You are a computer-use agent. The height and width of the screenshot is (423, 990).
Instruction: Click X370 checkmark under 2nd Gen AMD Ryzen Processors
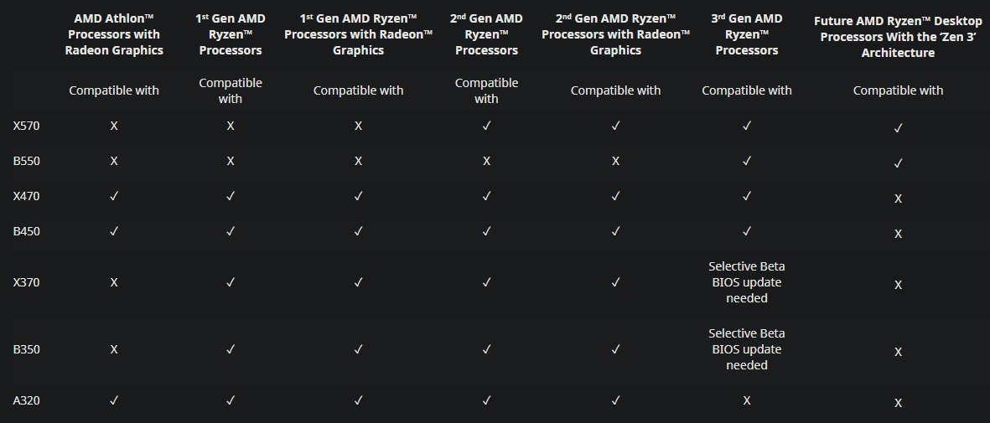pos(486,283)
